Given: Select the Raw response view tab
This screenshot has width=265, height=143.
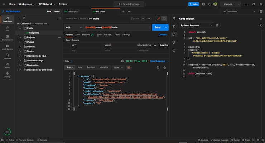Looking at the screenshot, I should 80,67.
